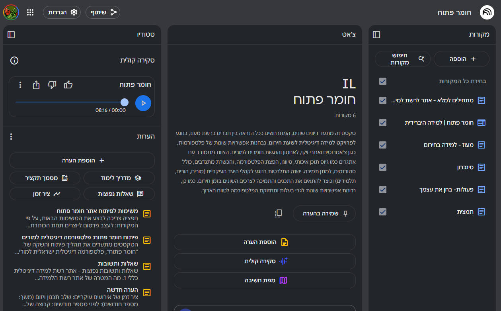Image resolution: width=501 pixels, height=311 pixels.
Task: Like the audio overview (thumbs up)
Action: point(68,85)
